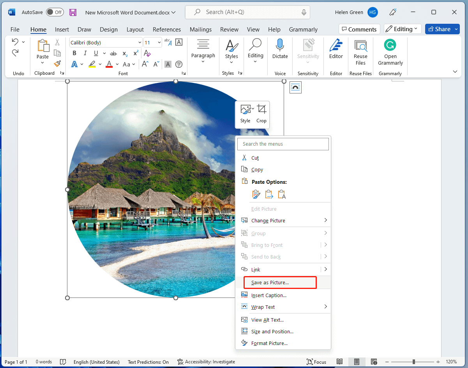Click the Share button
Image resolution: width=468 pixels, height=368 pixels.
442,29
